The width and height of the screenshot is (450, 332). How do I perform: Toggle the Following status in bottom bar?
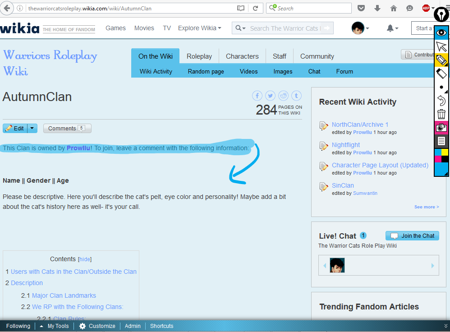(18, 326)
